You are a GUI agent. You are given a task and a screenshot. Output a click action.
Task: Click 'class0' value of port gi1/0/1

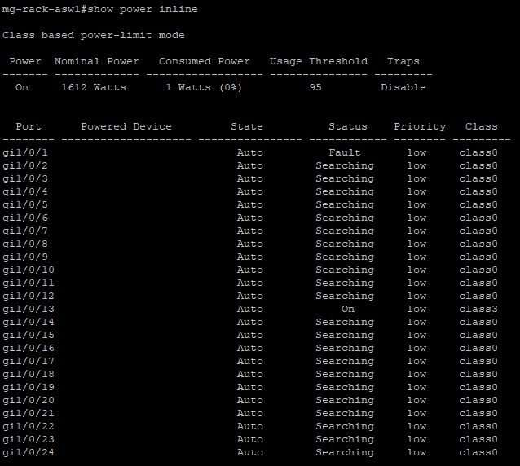[x=478, y=153]
